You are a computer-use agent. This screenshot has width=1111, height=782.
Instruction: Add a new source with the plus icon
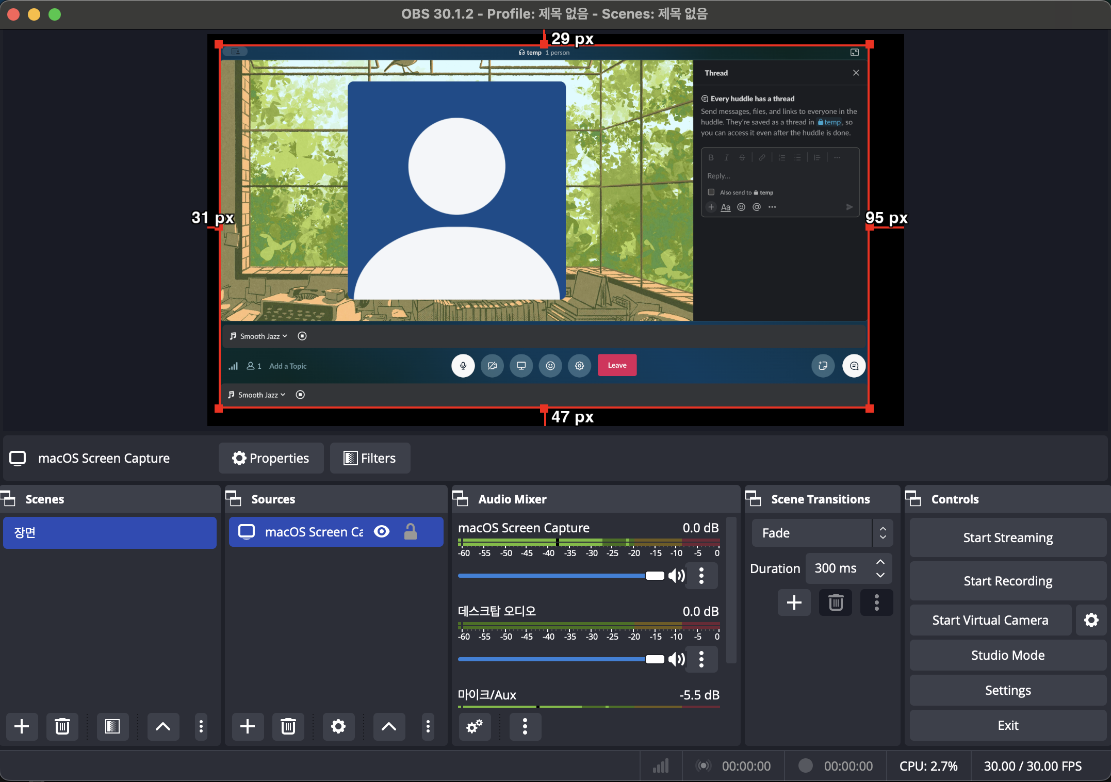pos(248,727)
